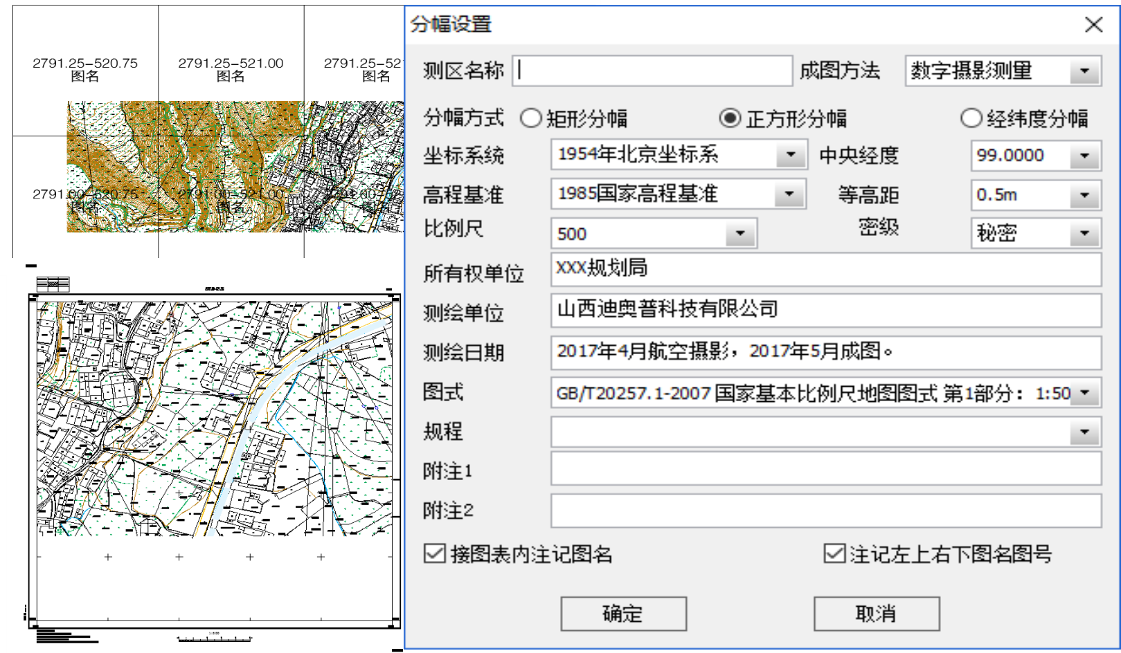Expand 中央经度 dropdown

[1084, 156]
